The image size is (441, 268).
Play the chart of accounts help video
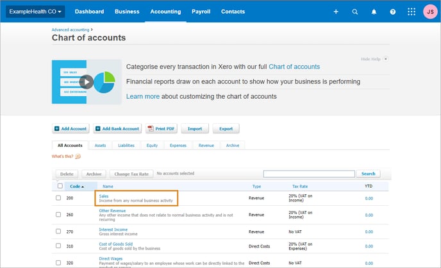click(87, 82)
